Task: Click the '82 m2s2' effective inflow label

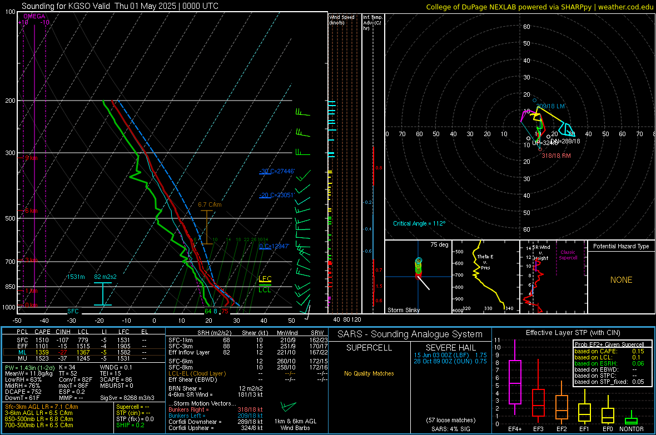Action: (x=106, y=277)
